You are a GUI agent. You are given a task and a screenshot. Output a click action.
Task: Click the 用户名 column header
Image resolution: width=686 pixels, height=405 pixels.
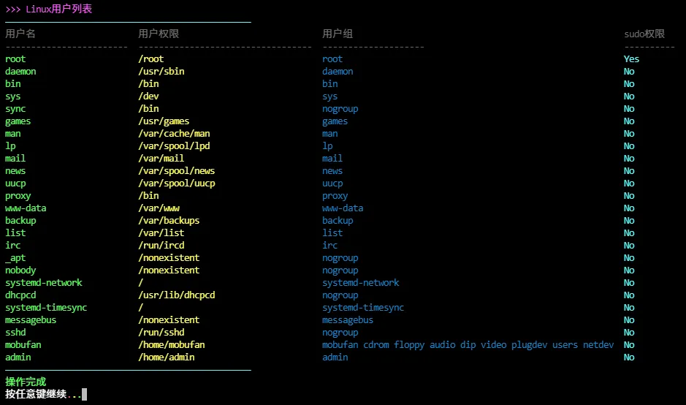pyautogui.click(x=20, y=34)
